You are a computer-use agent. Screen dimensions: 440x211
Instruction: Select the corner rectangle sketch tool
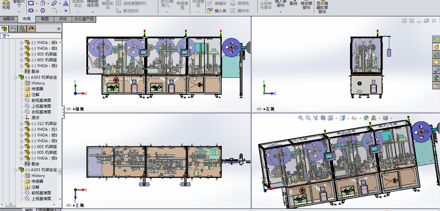31,3
